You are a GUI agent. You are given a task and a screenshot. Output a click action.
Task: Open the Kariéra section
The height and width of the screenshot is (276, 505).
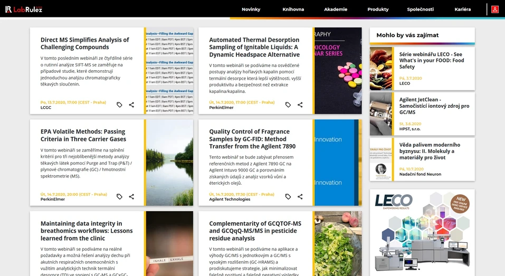[x=462, y=9]
